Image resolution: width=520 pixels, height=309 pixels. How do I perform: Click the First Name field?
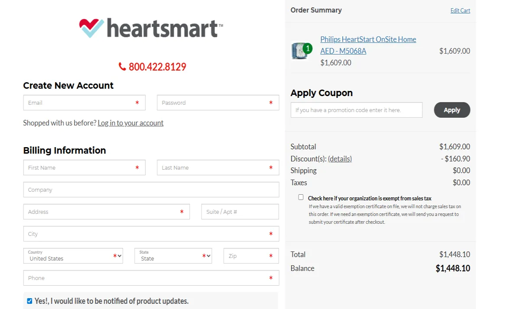pyautogui.click(x=84, y=167)
